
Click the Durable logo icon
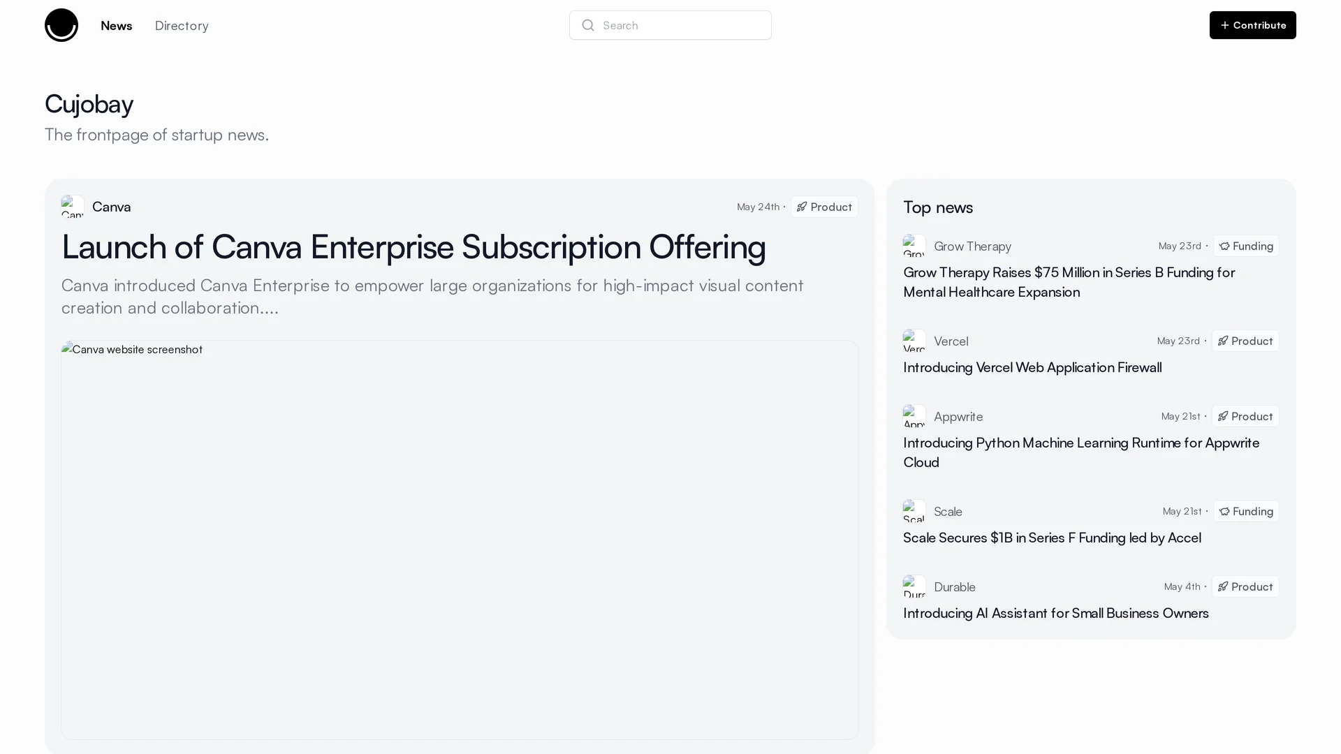click(914, 586)
